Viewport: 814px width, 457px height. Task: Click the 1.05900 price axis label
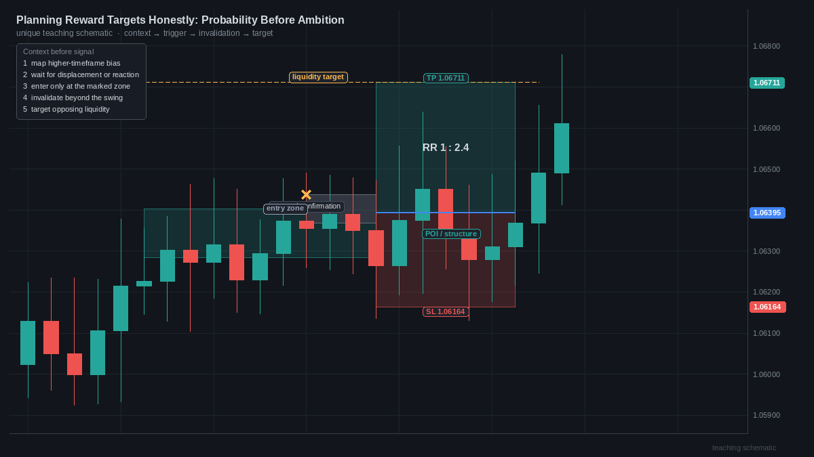click(767, 415)
